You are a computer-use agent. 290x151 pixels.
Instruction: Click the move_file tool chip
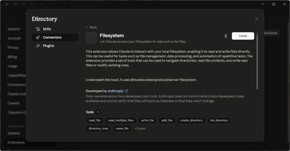[122, 128]
